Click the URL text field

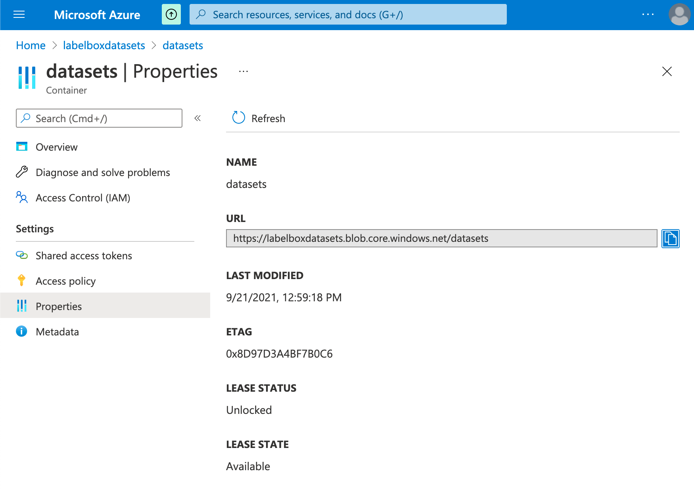tap(441, 238)
